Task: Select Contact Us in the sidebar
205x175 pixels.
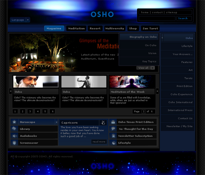Action: [x=177, y=118]
